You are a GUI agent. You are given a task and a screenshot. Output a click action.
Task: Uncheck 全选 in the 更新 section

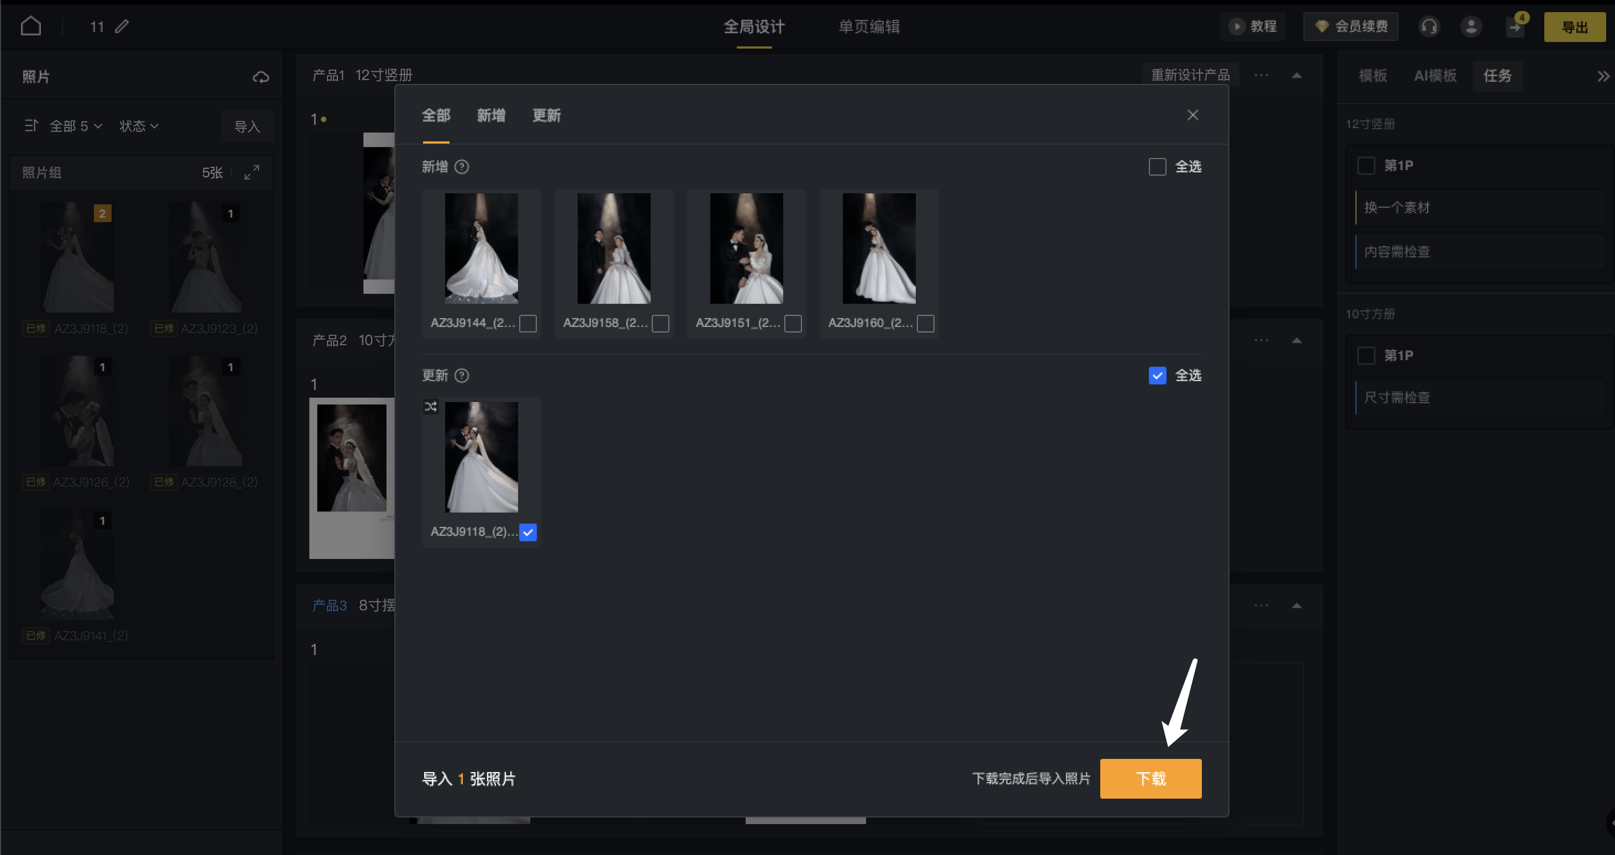tap(1157, 376)
